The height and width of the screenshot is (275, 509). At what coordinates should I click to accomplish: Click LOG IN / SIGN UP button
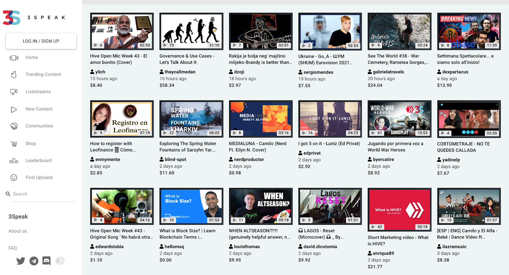pyautogui.click(x=41, y=41)
